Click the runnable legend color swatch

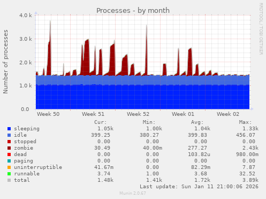pyautogui.click(x=9, y=174)
